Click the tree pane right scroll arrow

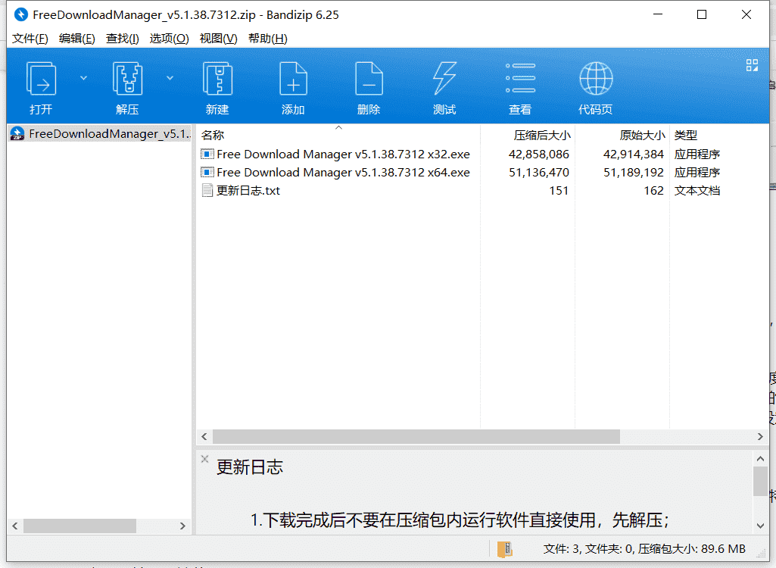coord(182,526)
